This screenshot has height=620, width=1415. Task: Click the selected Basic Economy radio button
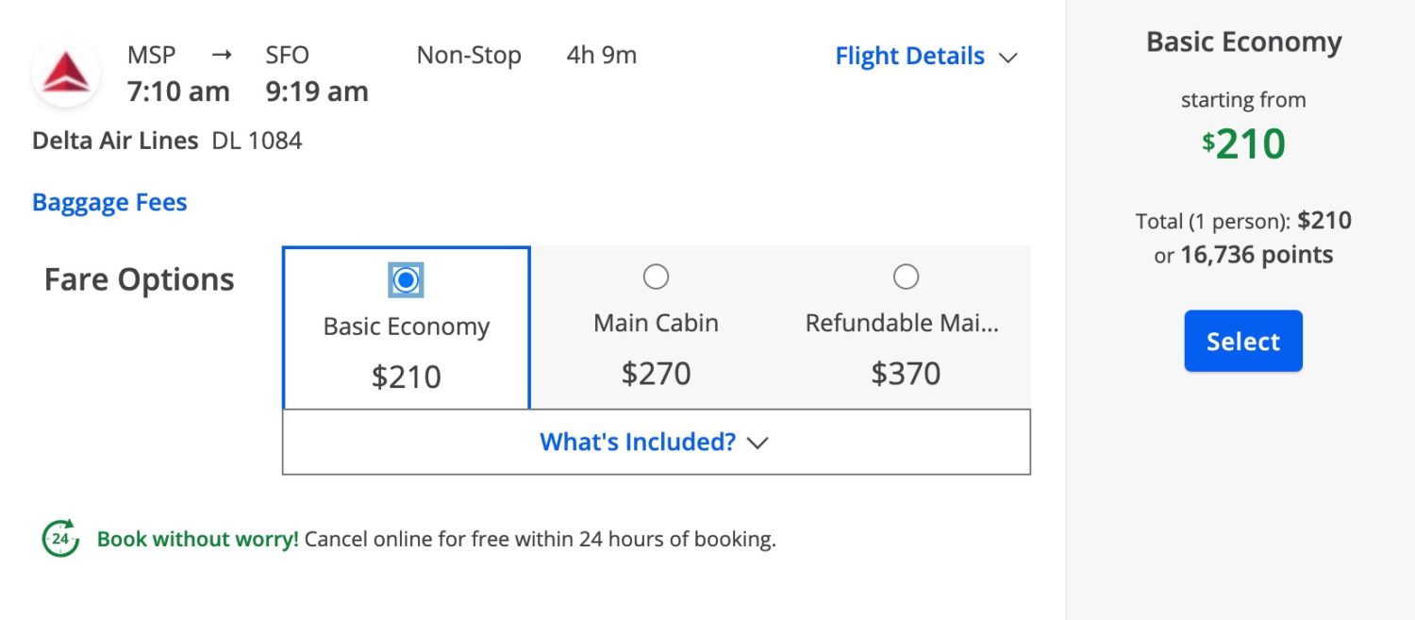(405, 279)
